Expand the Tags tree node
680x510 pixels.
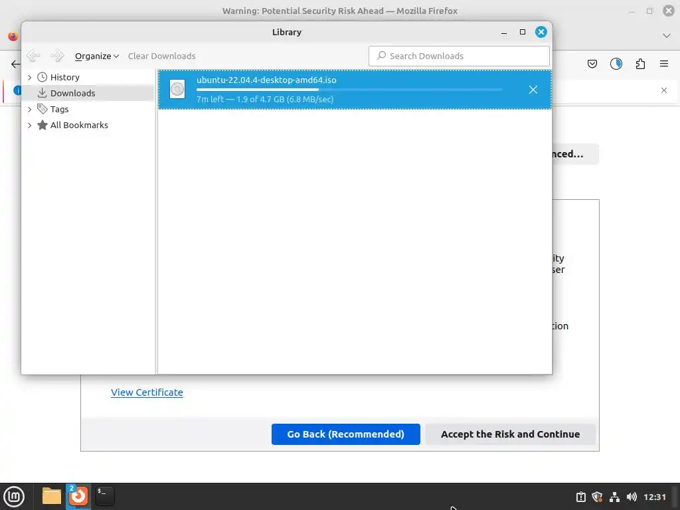pyautogui.click(x=29, y=110)
